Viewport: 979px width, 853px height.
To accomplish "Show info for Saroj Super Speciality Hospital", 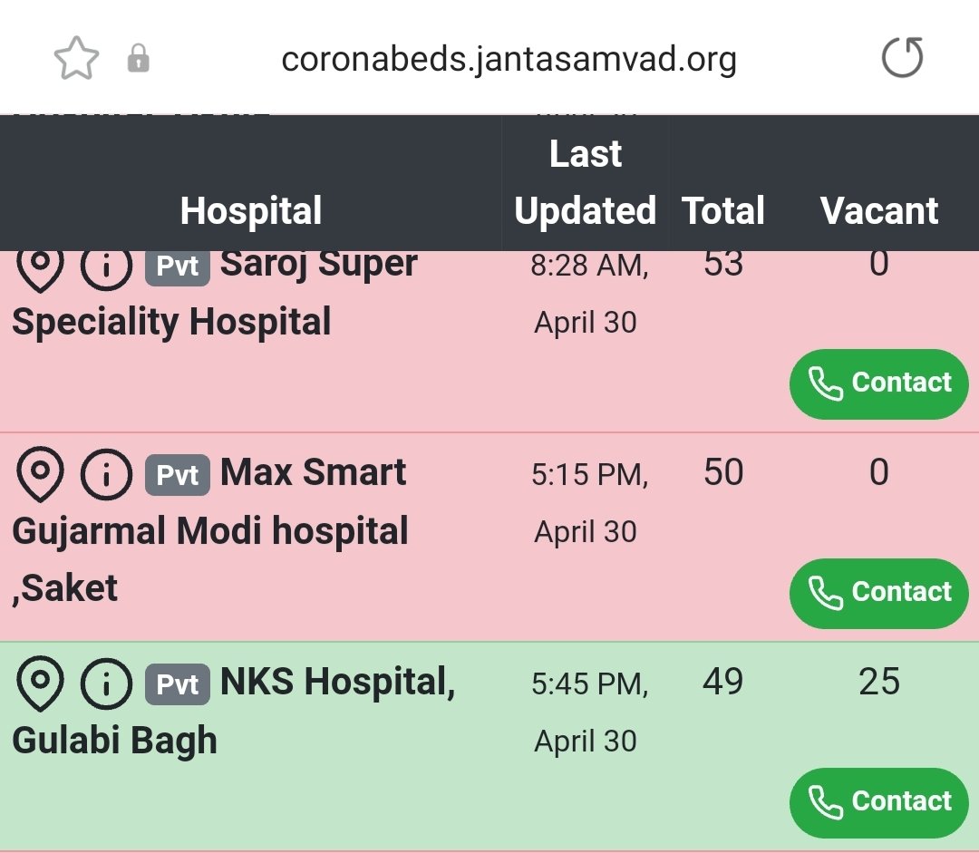I will [106, 269].
